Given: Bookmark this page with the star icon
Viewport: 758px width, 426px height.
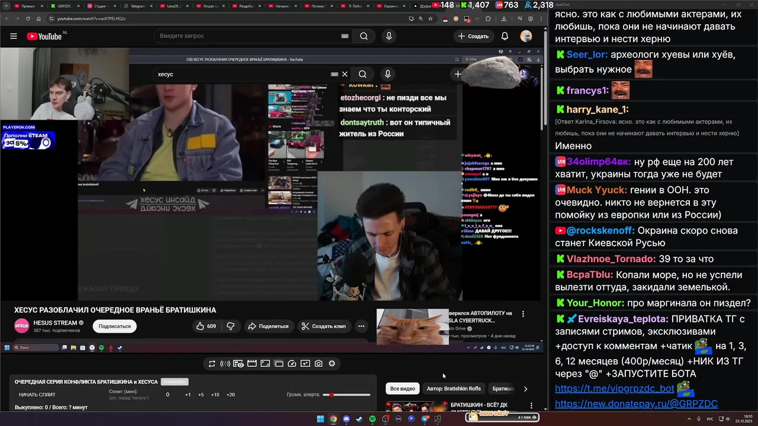Looking at the screenshot, I should point(431,18).
